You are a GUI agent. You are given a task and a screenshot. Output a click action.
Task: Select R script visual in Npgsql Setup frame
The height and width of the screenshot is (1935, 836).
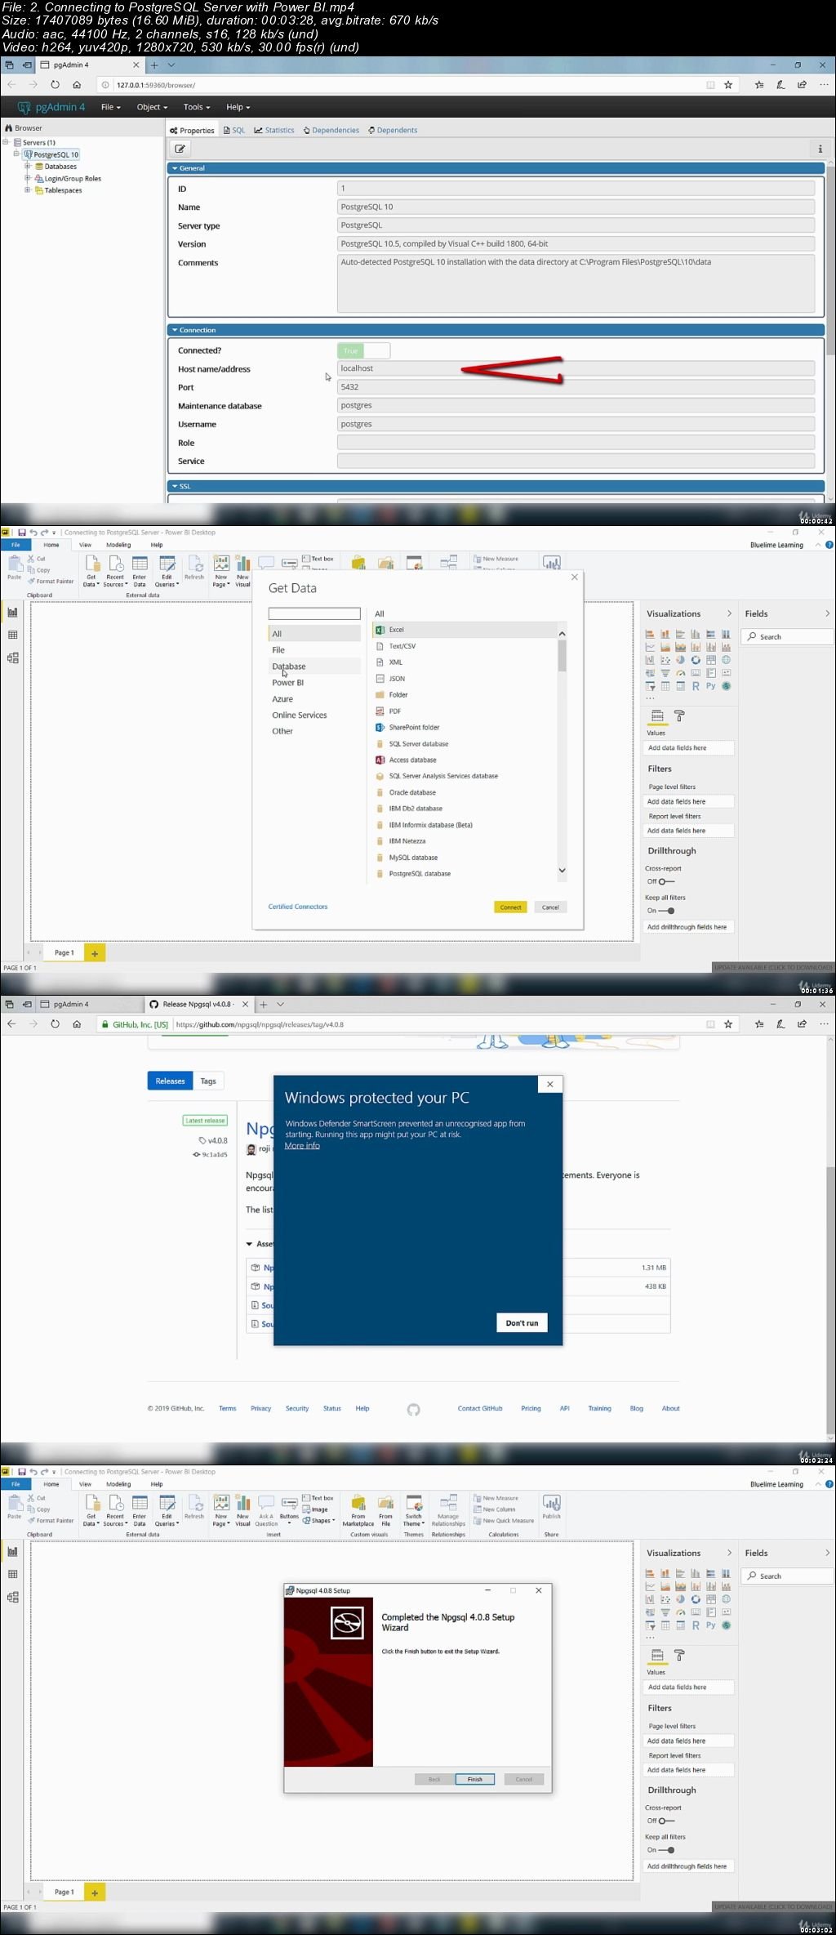click(696, 1625)
